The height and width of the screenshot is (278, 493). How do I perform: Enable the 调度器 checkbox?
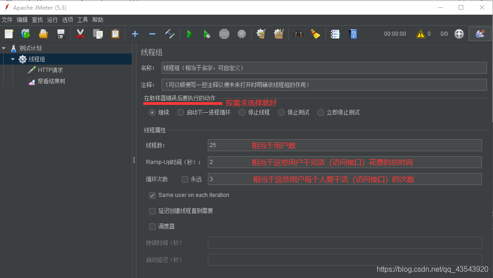tap(152, 226)
